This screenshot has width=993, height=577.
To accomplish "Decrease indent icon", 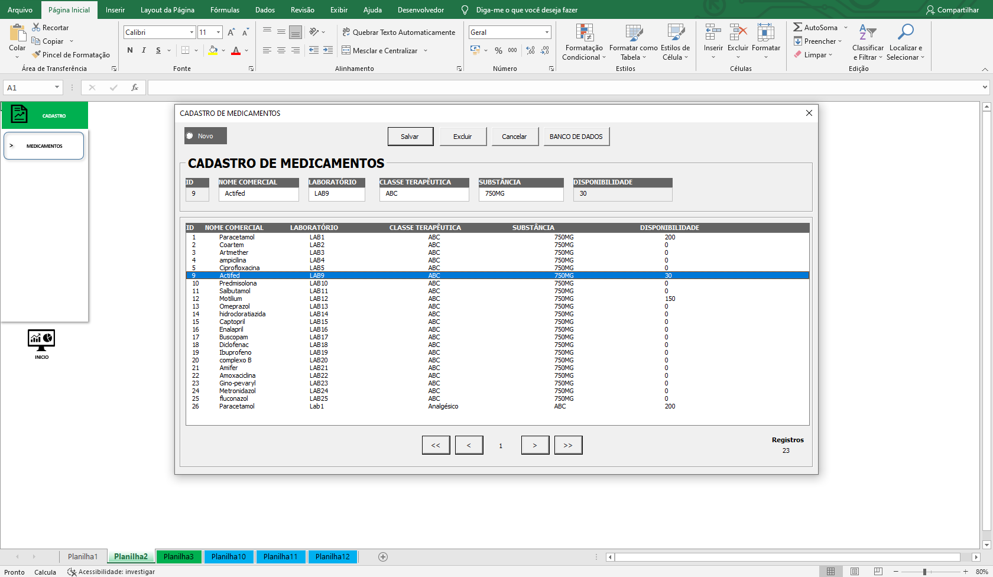I will pyautogui.click(x=314, y=50).
